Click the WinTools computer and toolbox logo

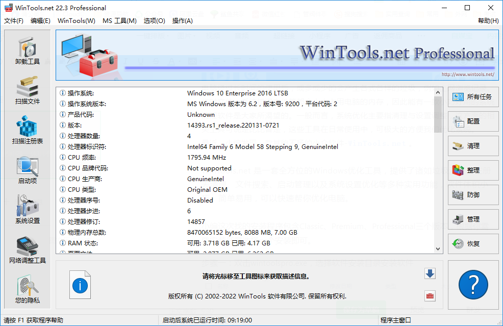[x=89, y=55]
